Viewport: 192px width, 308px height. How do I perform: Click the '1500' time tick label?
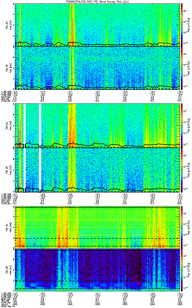click(x=97, y=304)
